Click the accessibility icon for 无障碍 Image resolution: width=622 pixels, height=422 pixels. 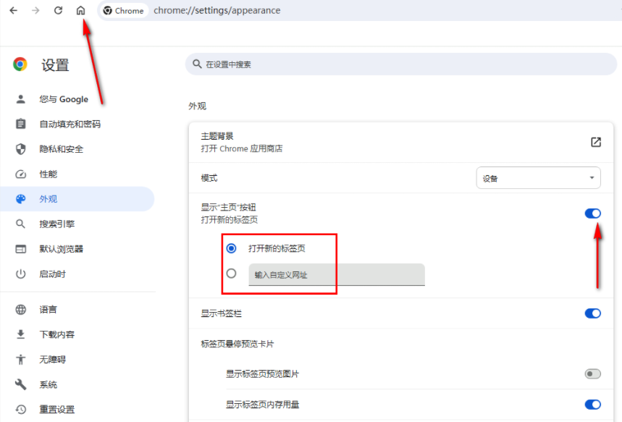click(20, 359)
